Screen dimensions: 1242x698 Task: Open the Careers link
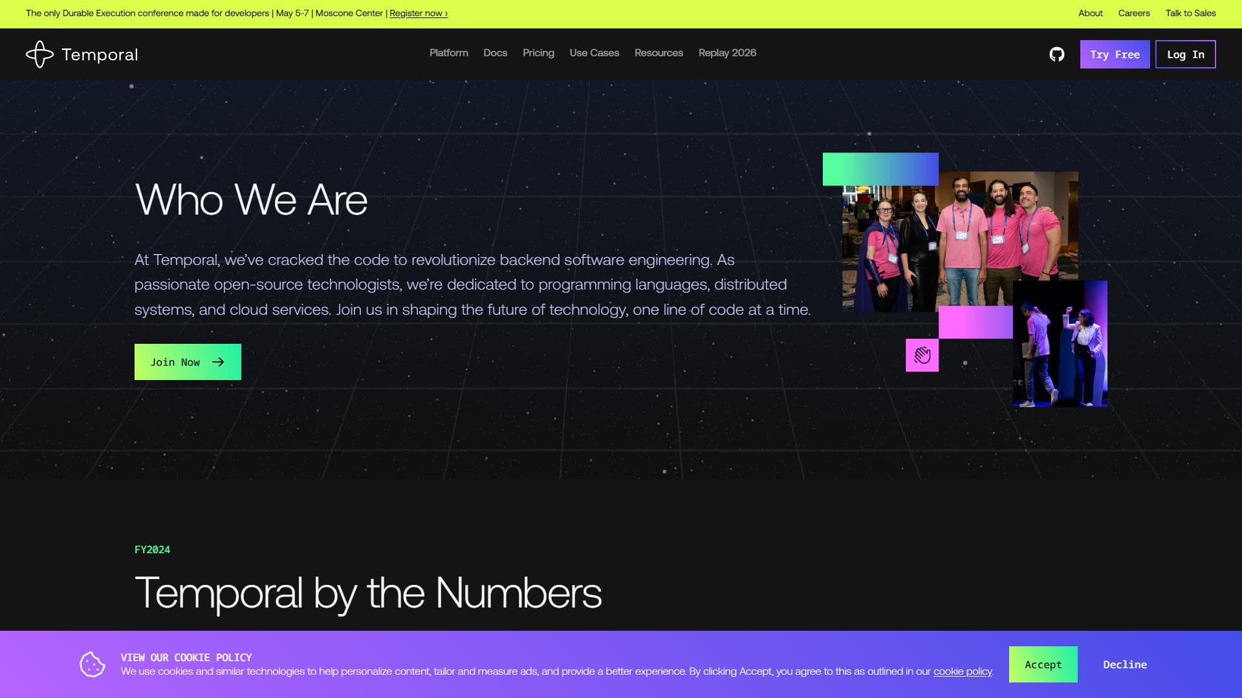(x=1133, y=14)
